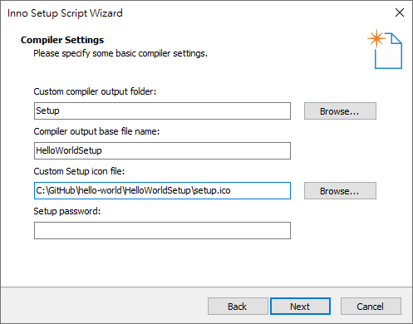Click the orange starburst on the wizard icon
The width and height of the screenshot is (413, 324).
pyautogui.click(x=376, y=38)
